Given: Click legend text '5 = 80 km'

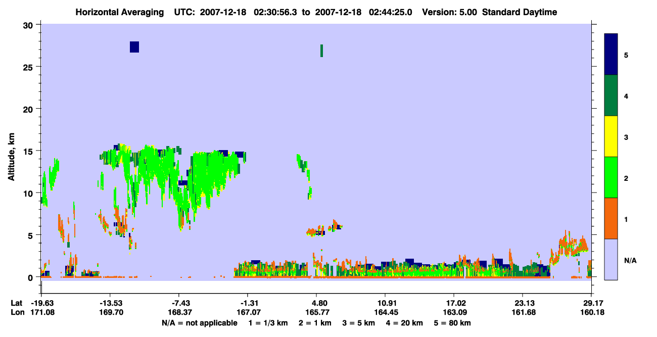Looking at the screenshot, I should [x=452, y=322].
